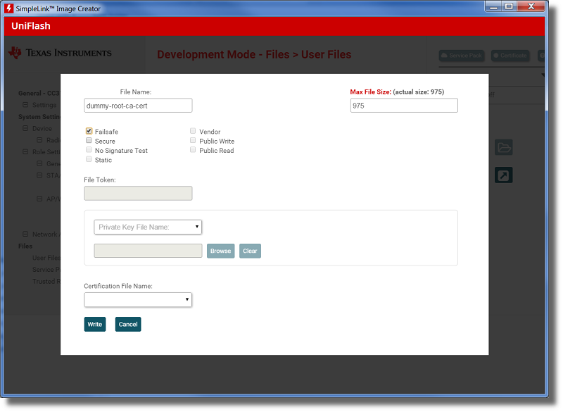Click the Texas Instruments logo

(x=60, y=53)
